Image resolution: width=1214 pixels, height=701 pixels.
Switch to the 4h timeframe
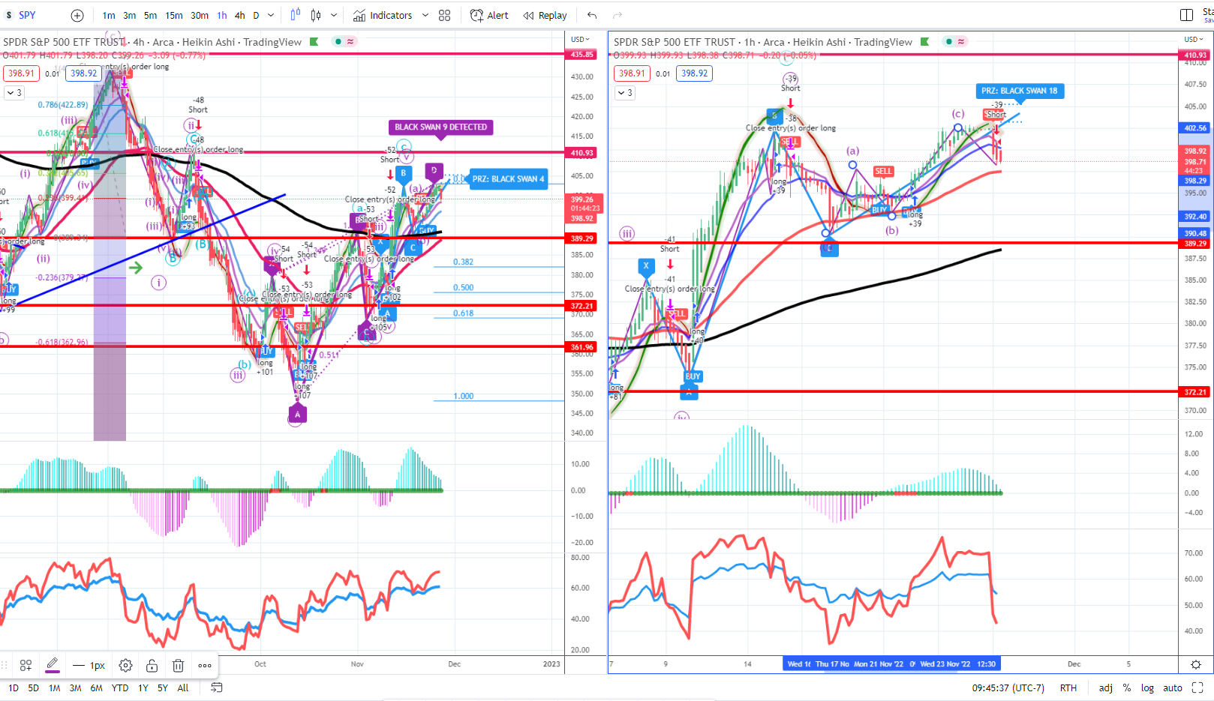[x=240, y=15]
